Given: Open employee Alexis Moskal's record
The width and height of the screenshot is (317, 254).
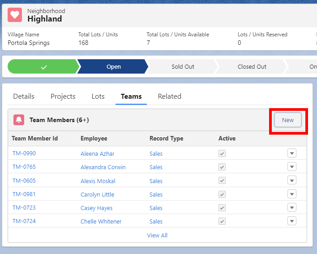Looking at the screenshot, I should click(x=98, y=181).
